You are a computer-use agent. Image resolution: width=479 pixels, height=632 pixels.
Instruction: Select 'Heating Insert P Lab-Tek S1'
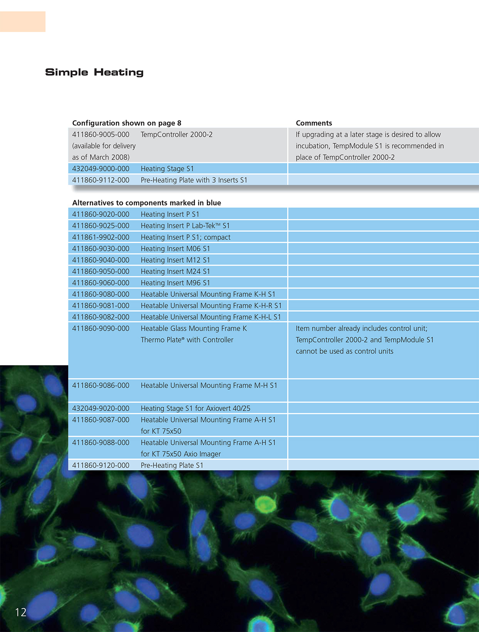185,226
